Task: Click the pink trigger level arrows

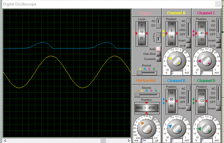Action: pyautogui.click(x=134, y=33)
